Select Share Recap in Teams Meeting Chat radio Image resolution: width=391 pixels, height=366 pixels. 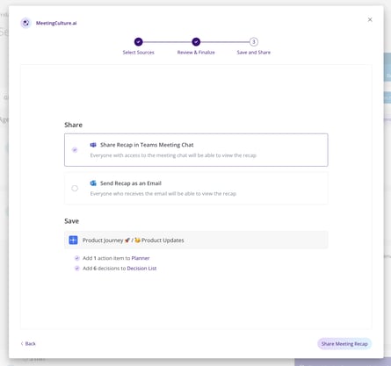75,150
